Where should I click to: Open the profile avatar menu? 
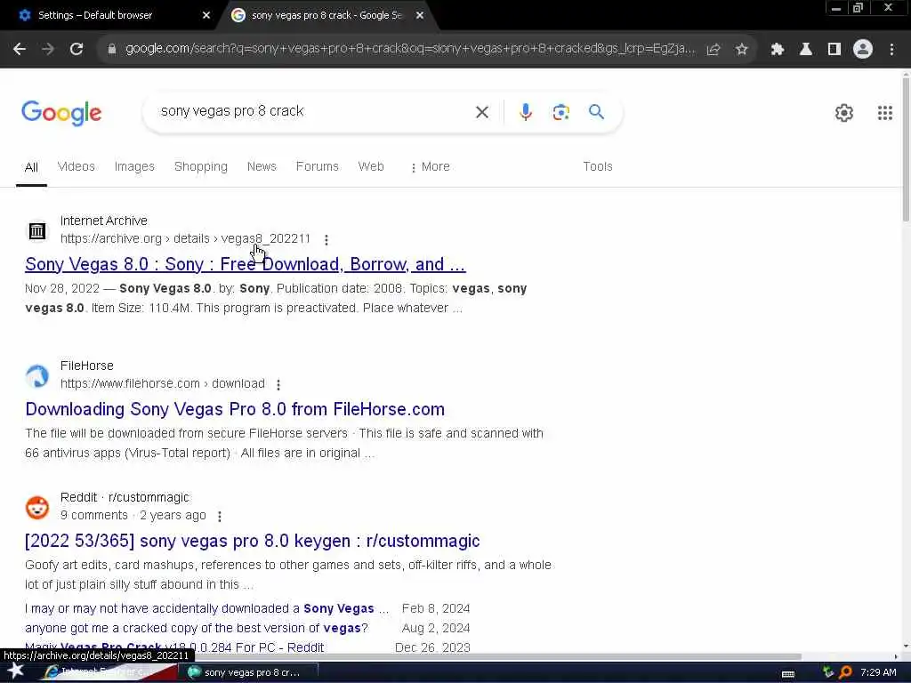point(863,50)
